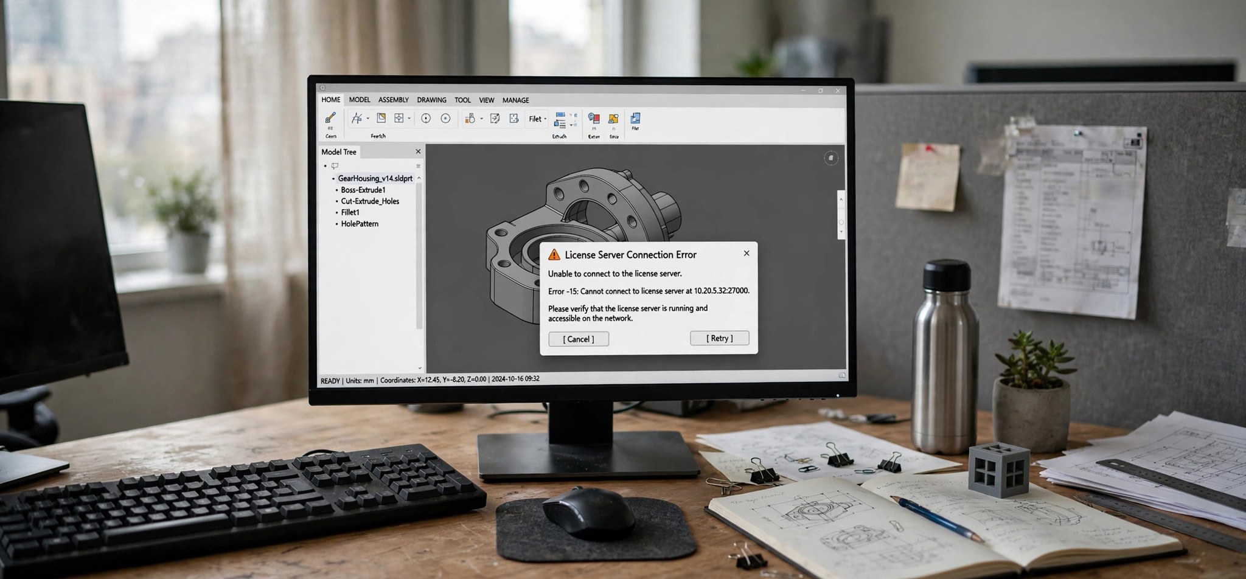Viewport: 1246px width, 579px height.
Task: Open Model Tree options lines icon
Action: coord(418,165)
